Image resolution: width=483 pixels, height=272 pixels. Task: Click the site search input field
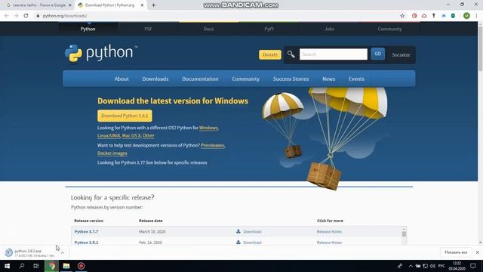tap(334, 54)
